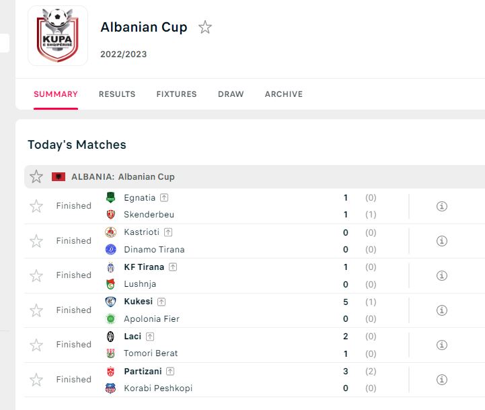Click the Kupa e Shqiperise logo
Viewport: 485px width, 410px height.
click(58, 35)
